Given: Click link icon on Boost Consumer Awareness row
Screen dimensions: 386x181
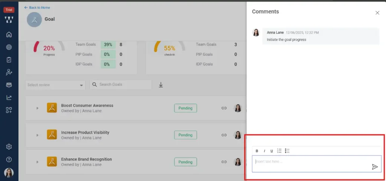Looking at the screenshot, I should pyautogui.click(x=224, y=108).
